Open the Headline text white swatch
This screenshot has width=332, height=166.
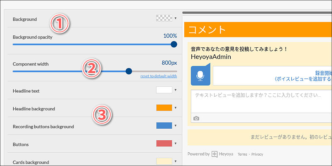click(x=164, y=90)
